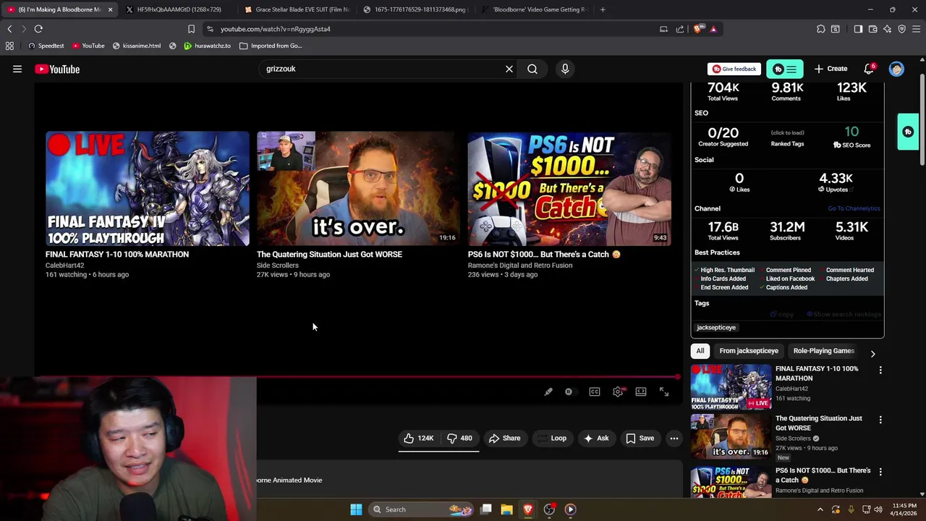Image resolution: width=926 pixels, height=521 pixels.
Task: Open a new browser tab
Action: tap(603, 9)
